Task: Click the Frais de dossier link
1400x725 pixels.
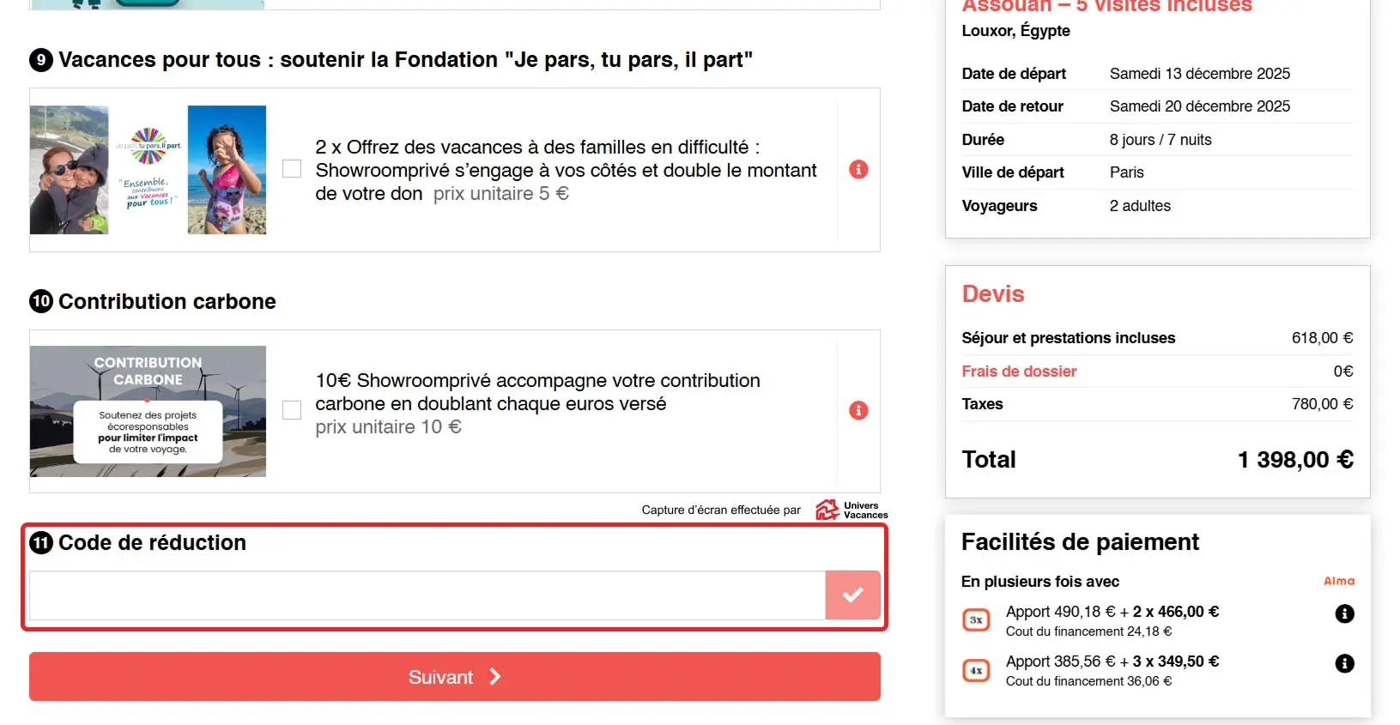Action: (x=1019, y=372)
